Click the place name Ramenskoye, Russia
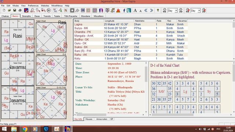 click(x=121, y=81)
